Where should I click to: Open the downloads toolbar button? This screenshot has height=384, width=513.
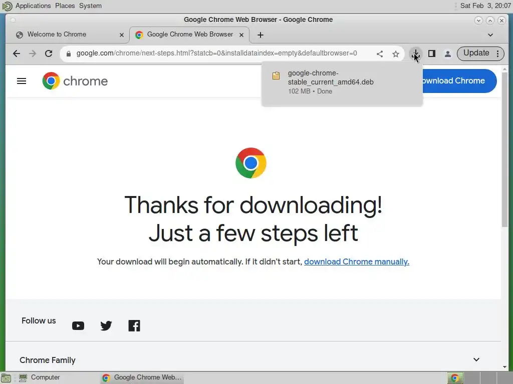click(x=415, y=53)
